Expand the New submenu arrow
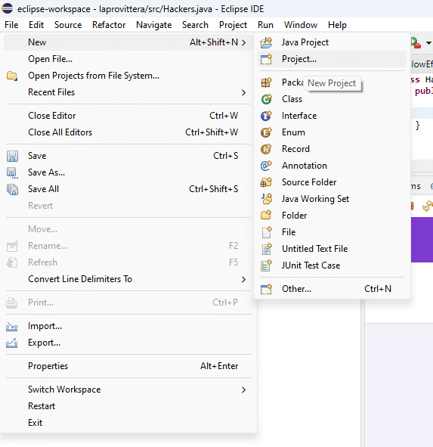The height and width of the screenshot is (447, 433). click(243, 43)
